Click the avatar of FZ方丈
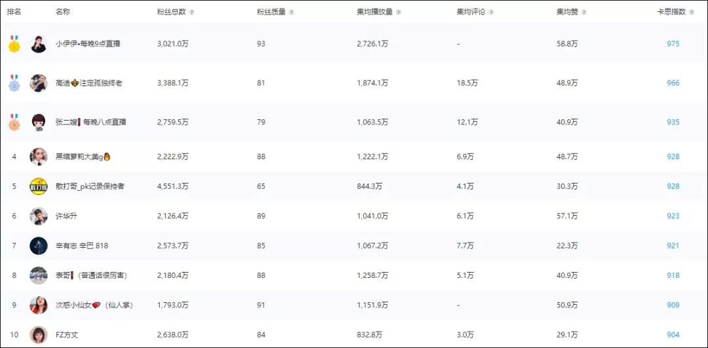Screen dimensions: 708x348 pyautogui.click(x=39, y=334)
